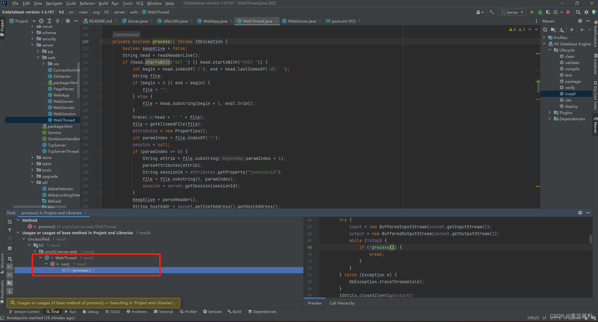Toggle Show Write Access in Find panel
The height and width of the screenshot is (322, 598).
(x=10, y=275)
